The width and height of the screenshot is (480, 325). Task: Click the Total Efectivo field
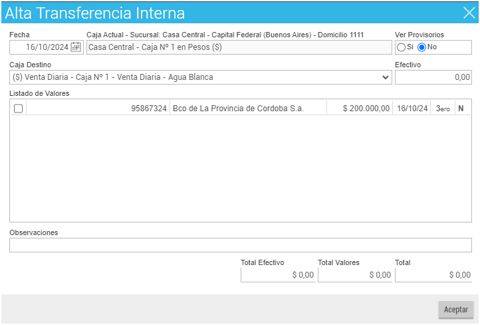(x=277, y=274)
